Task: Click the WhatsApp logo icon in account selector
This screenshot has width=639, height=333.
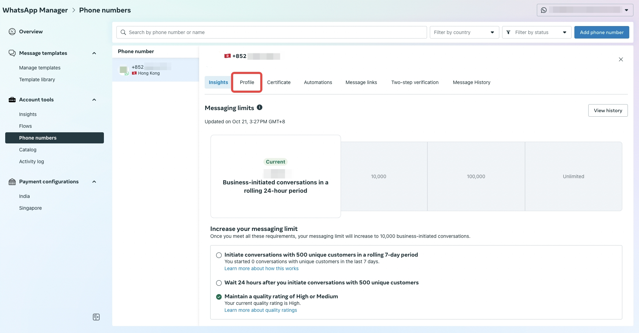Action: click(x=544, y=10)
